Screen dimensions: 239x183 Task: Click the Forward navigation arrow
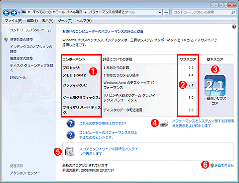(13, 12)
